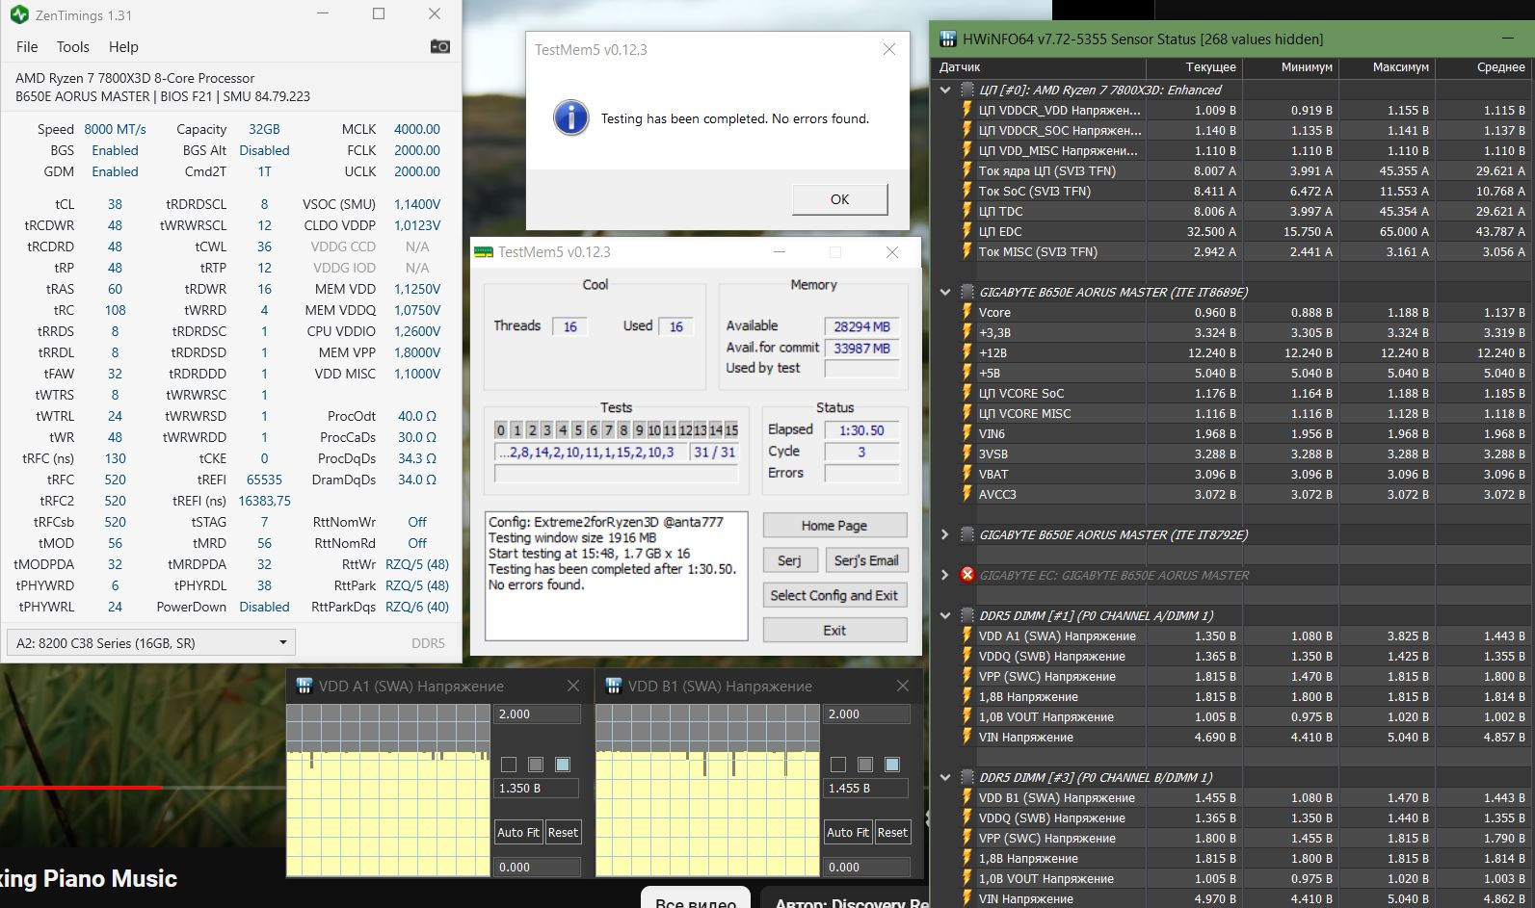Click the Текущее column header in HWiNFO
Viewport: 1535px width, 908px height.
(1195, 67)
